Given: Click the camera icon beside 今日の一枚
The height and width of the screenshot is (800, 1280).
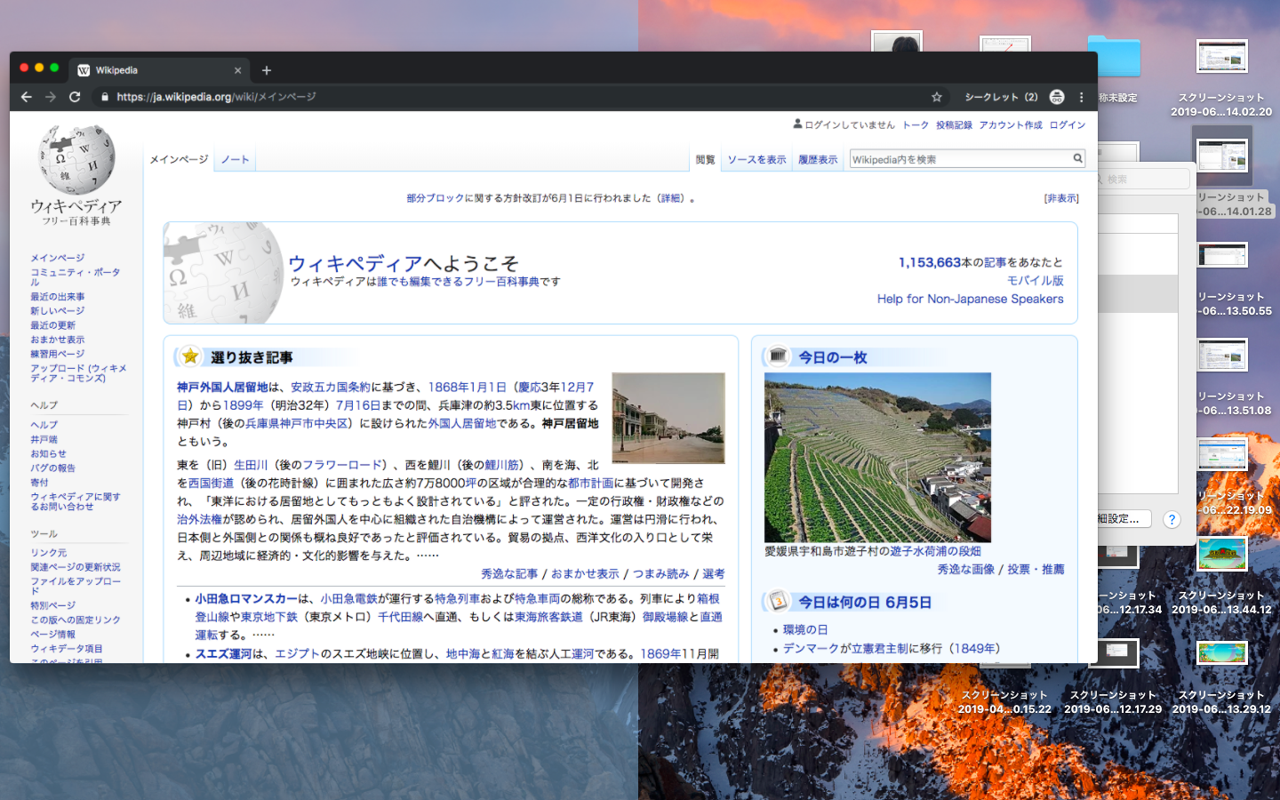Looking at the screenshot, I should click(778, 356).
